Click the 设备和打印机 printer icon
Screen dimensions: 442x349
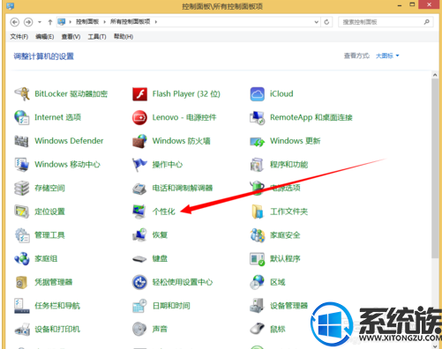tap(22, 330)
